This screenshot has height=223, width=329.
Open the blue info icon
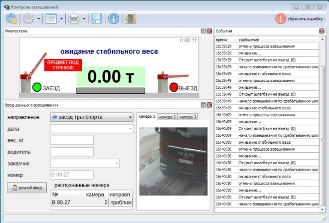coord(114,19)
